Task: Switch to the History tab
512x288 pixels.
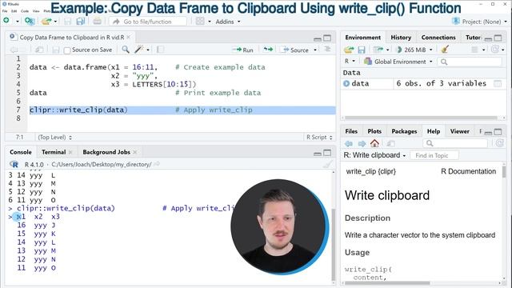Action: 401,38
